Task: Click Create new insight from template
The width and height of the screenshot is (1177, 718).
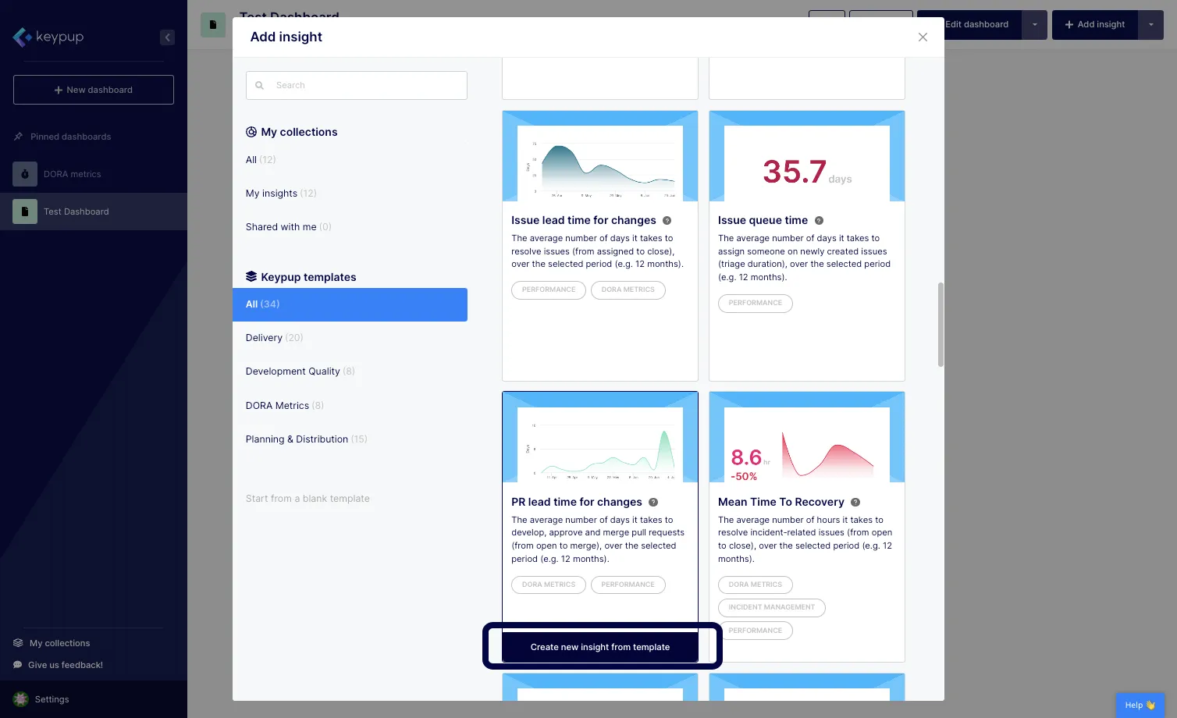Action: pos(599,646)
